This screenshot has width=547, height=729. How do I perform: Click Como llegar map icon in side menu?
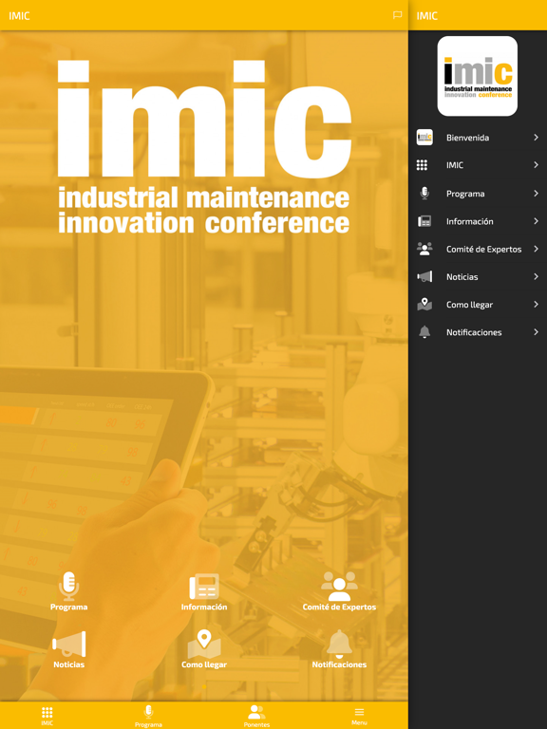(424, 305)
